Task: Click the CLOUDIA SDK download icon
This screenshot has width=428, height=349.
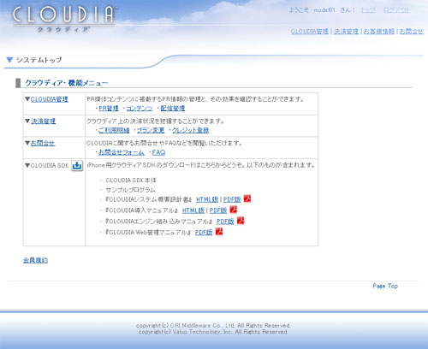Action: 77,165
